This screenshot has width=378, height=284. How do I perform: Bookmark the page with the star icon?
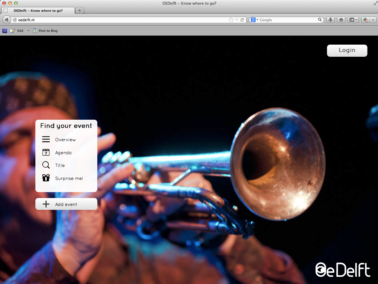(x=231, y=20)
